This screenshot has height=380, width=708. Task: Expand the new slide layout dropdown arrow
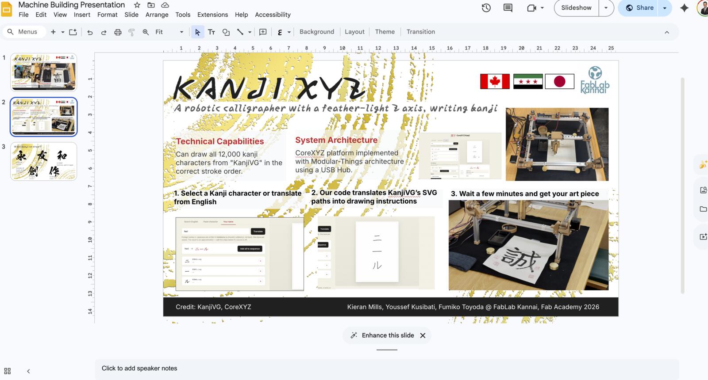(63, 32)
